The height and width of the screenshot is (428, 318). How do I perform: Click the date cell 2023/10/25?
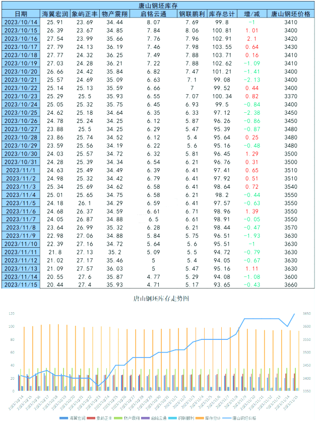pyautogui.click(x=21, y=112)
